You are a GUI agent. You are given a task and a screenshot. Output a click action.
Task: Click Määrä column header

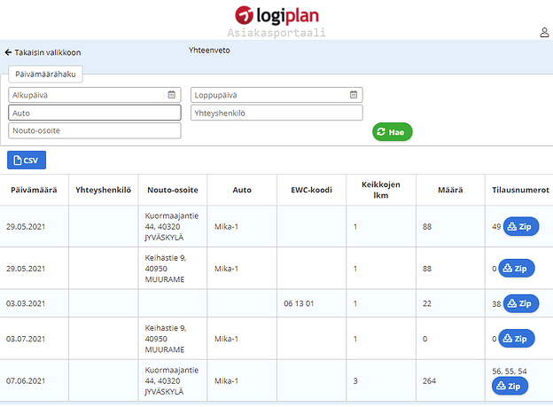pos(450,190)
